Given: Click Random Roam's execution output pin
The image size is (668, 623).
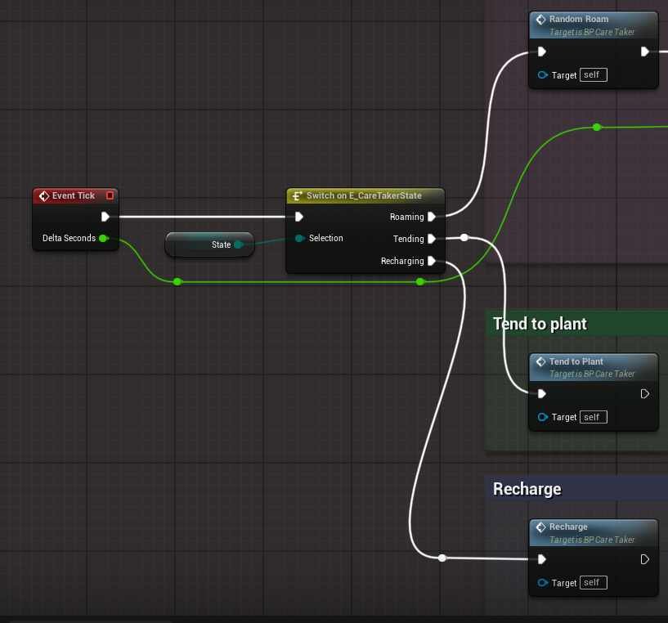Looking at the screenshot, I should coord(645,52).
